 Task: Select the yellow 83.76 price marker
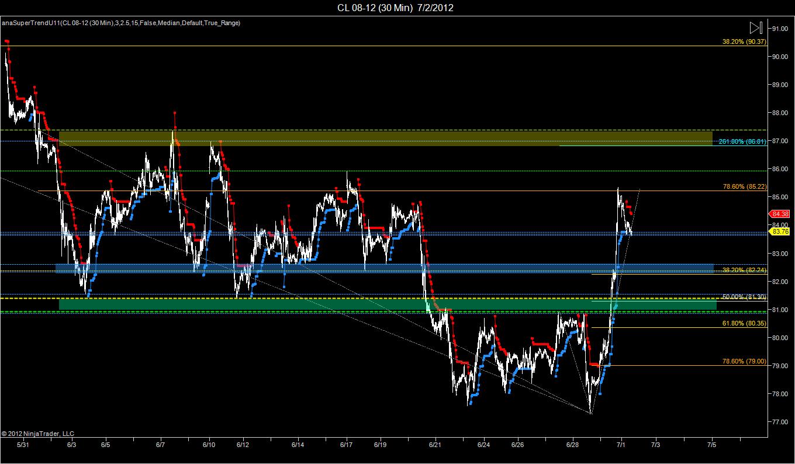point(780,231)
